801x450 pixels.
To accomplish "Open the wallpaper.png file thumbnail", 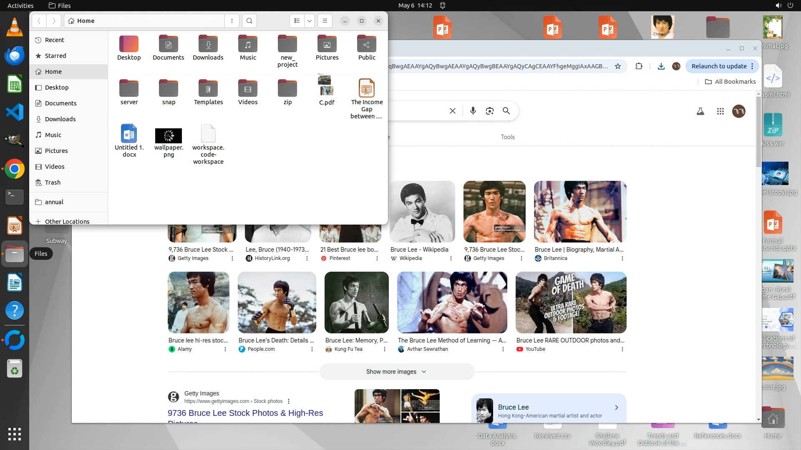I will click(x=169, y=136).
